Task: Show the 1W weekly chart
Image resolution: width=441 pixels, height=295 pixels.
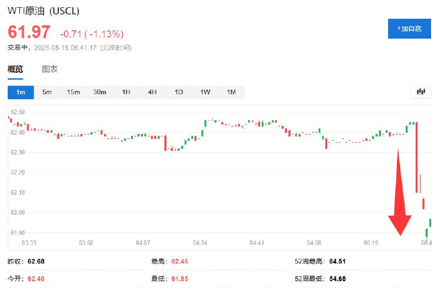Action: tap(205, 92)
